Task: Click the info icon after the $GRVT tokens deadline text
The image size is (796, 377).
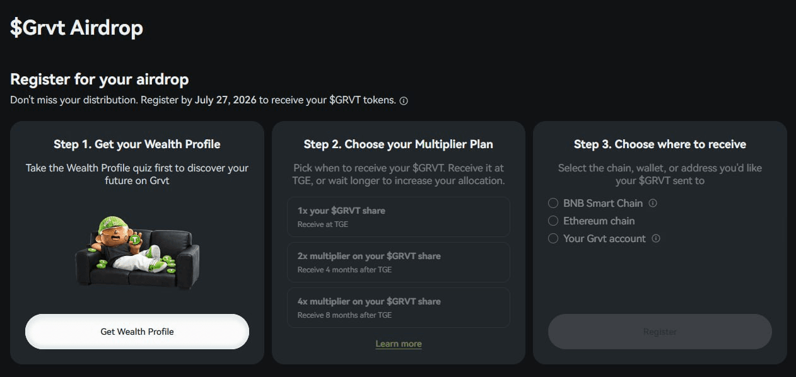Action: click(x=404, y=101)
